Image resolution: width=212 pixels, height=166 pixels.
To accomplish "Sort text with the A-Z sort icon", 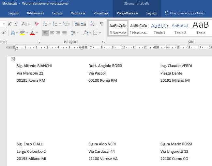I will point(92,24).
